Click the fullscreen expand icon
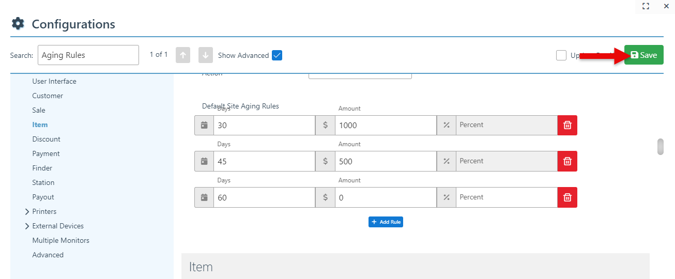The height and width of the screenshot is (279, 675). pyautogui.click(x=646, y=6)
